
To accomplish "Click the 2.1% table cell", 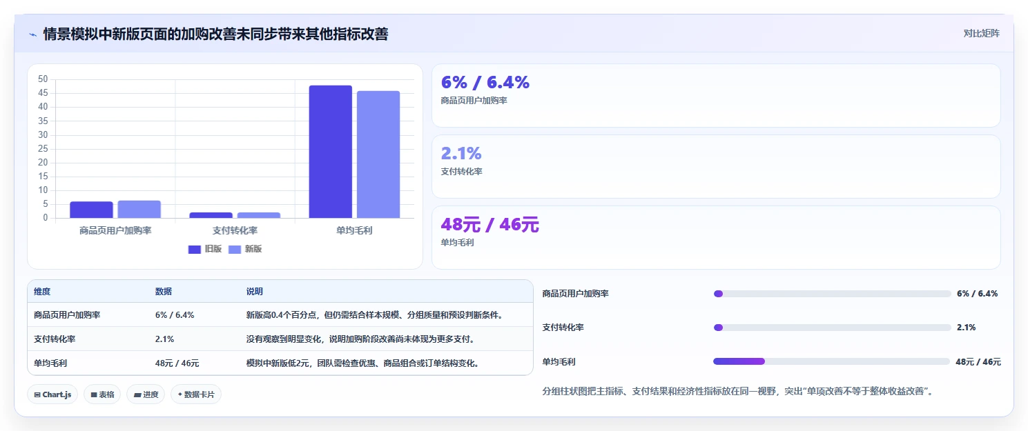I will click(164, 339).
